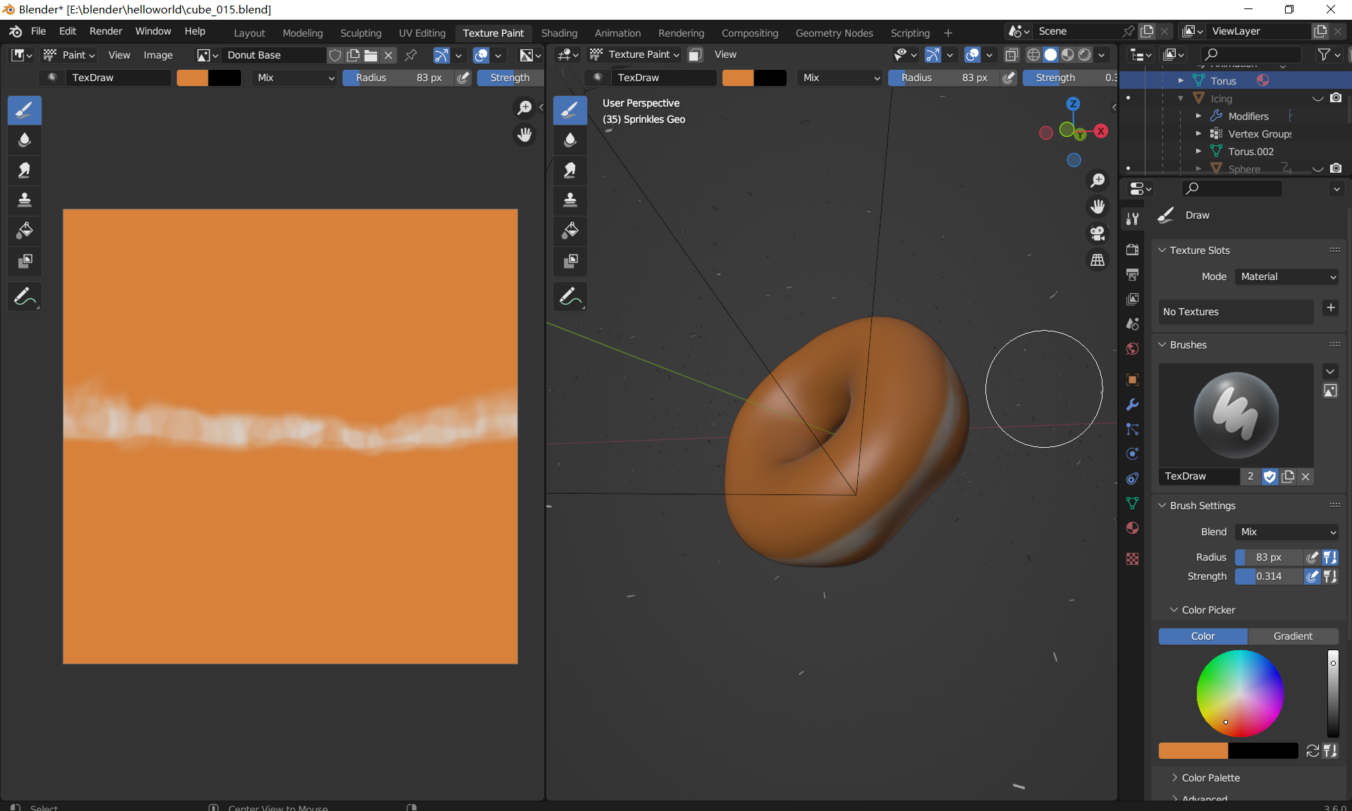Switch to the Geometry Nodes workspace tab
This screenshot has height=811, width=1352.
click(x=834, y=32)
